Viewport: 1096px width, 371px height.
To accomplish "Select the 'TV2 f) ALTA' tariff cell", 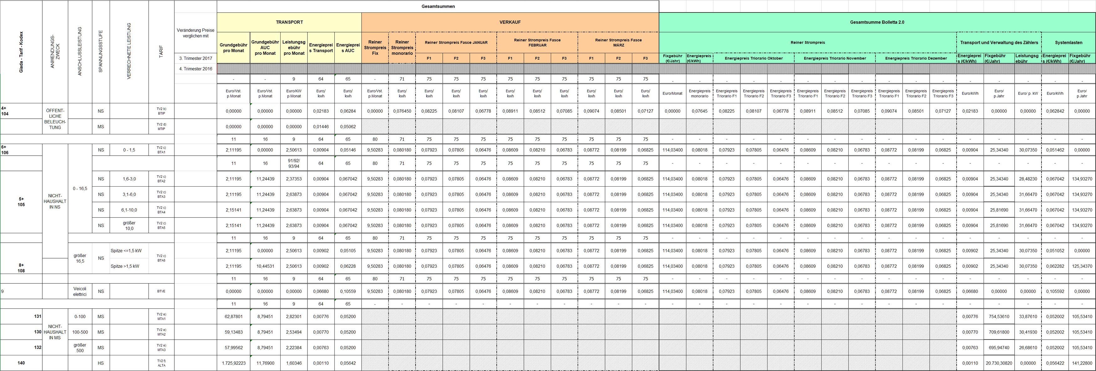I will click(x=161, y=363).
